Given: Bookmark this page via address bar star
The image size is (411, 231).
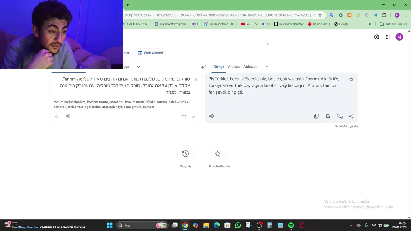Looking at the screenshot, I should click(x=320, y=15).
